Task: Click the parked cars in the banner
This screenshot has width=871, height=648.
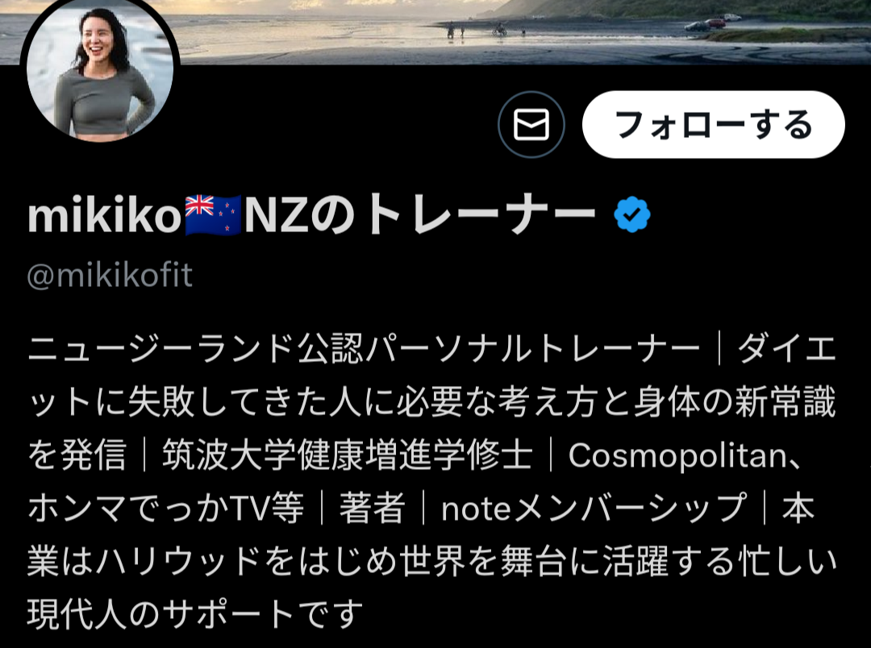Action: click(712, 23)
